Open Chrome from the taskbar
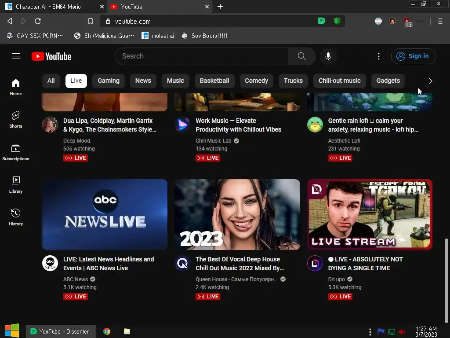Viewport: 450px width, 338px height. (107, 331)
